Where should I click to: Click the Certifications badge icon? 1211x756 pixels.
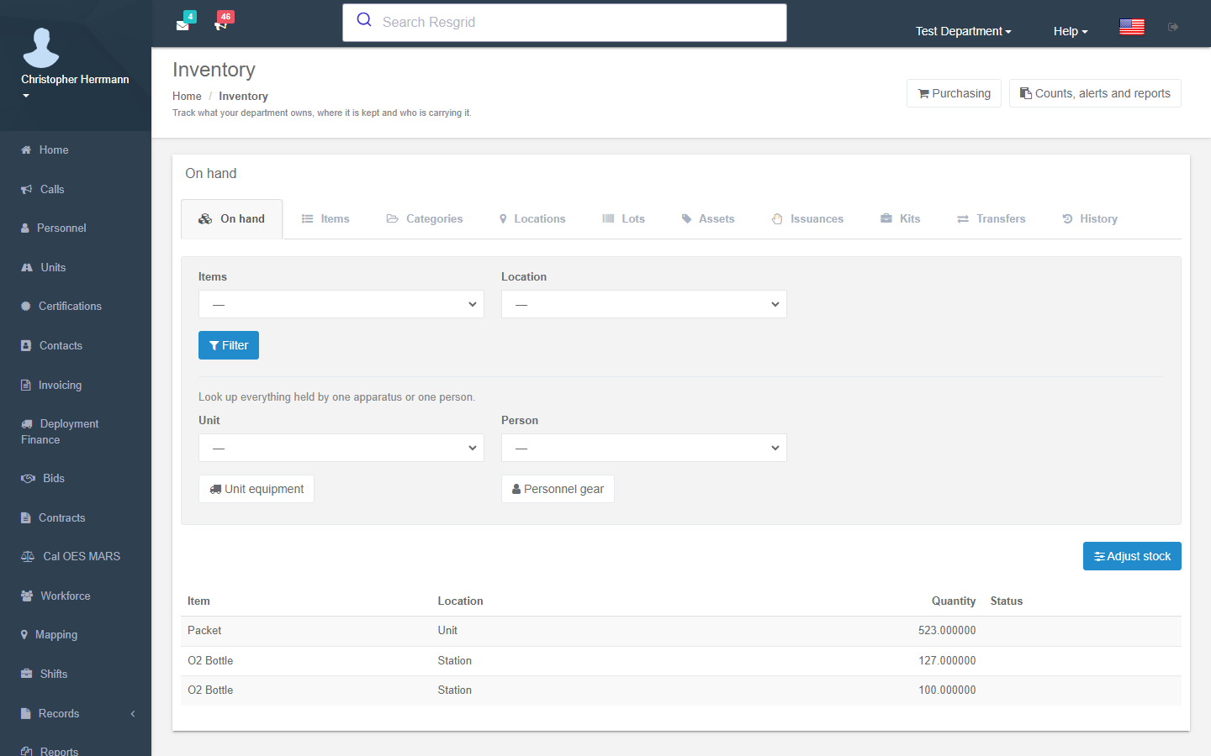coord(26,306)
